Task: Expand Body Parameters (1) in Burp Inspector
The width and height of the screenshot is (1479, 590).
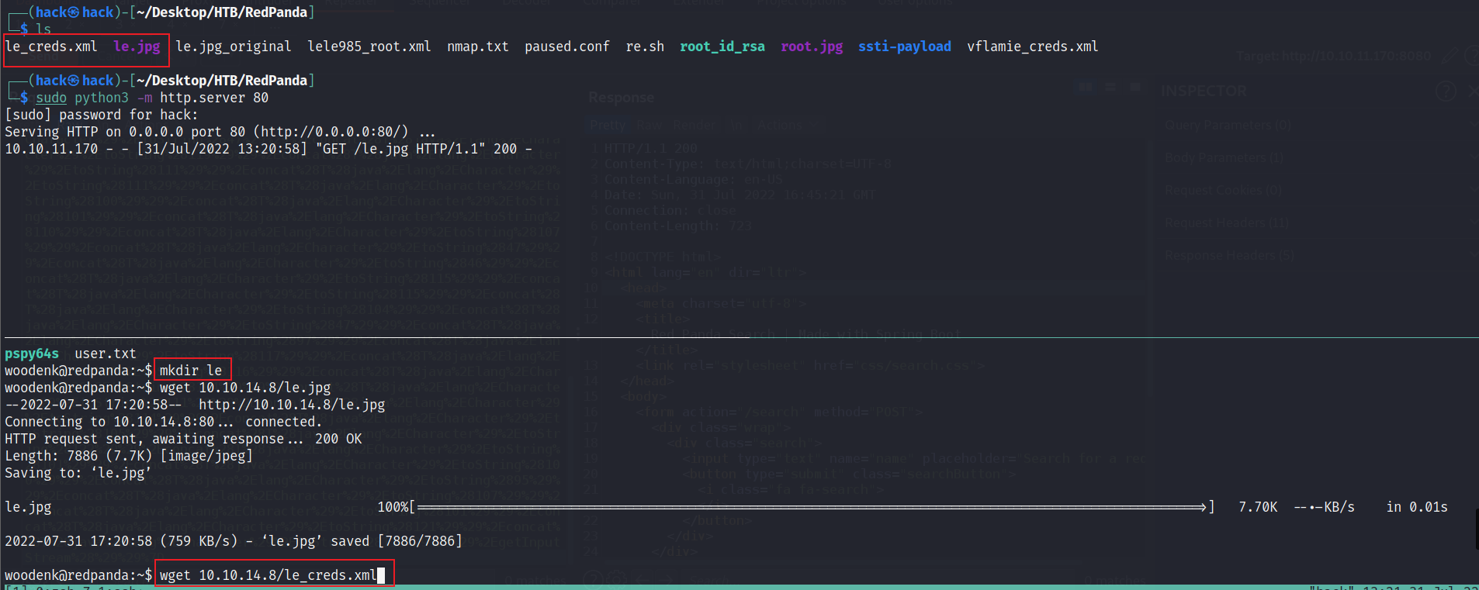Action: click(1224, 157)
